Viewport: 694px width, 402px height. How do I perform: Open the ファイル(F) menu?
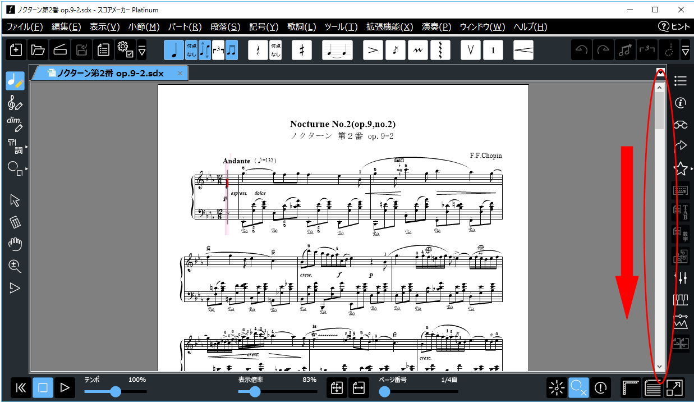click(x=24, y=27)
